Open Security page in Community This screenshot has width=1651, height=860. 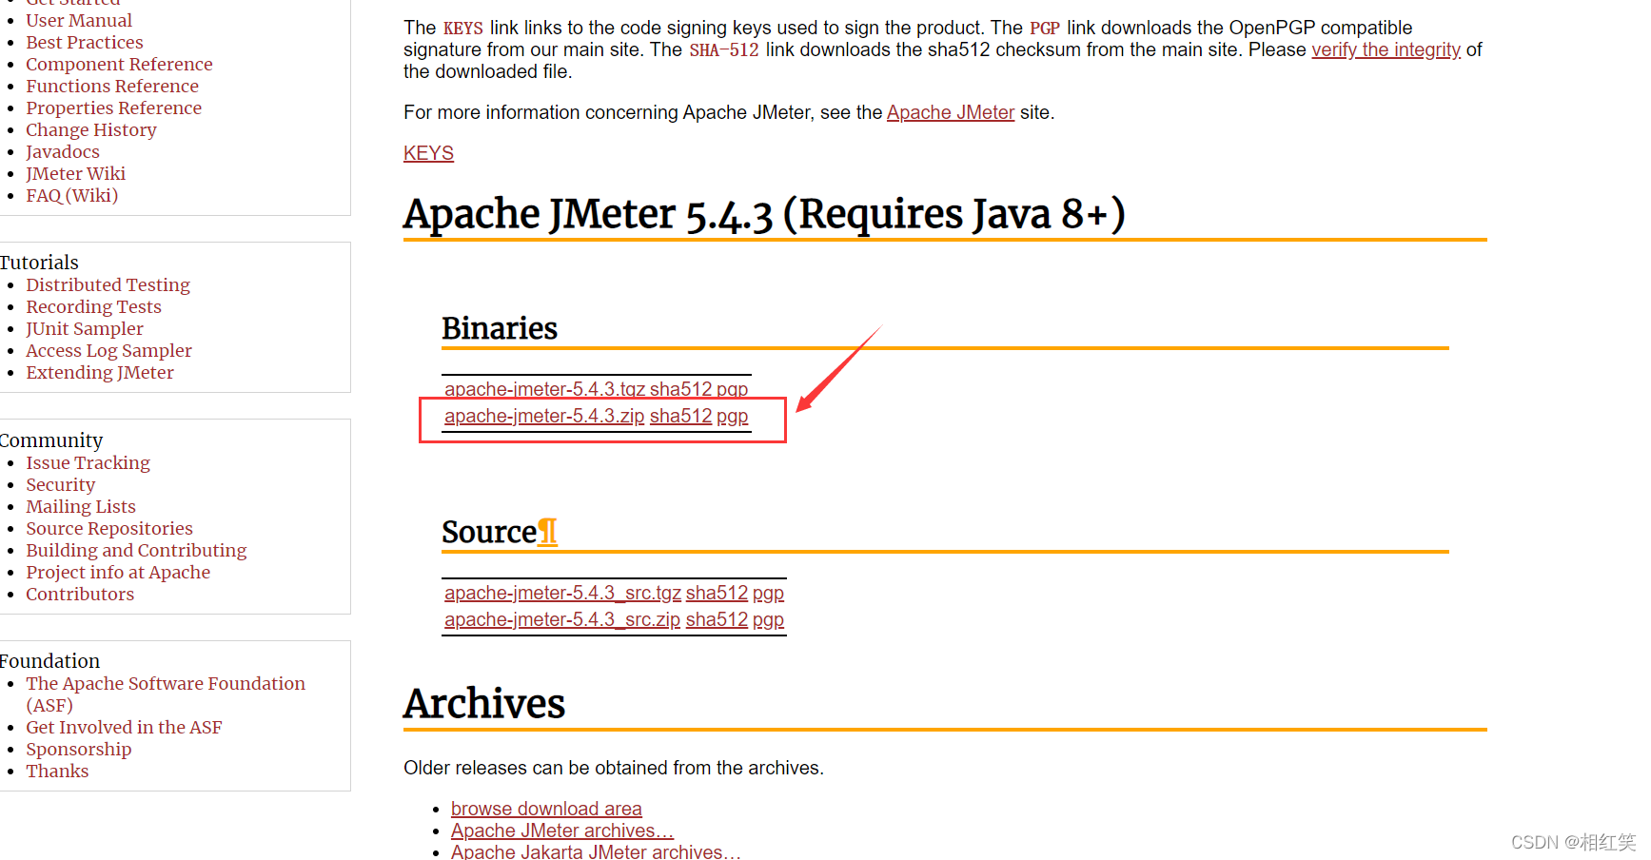coord(61,484)
